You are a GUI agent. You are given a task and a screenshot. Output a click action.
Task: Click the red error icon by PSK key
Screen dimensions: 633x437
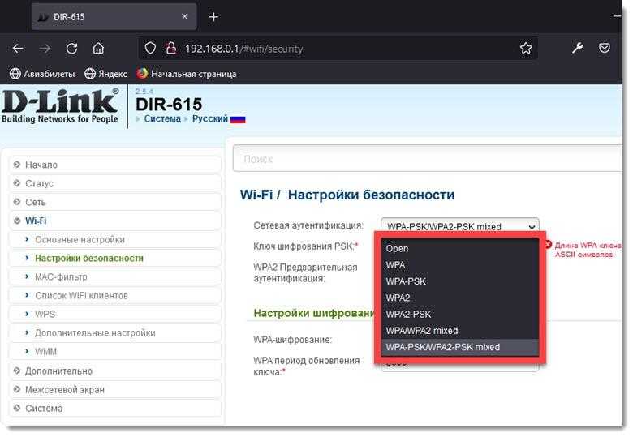coord(549,244)
